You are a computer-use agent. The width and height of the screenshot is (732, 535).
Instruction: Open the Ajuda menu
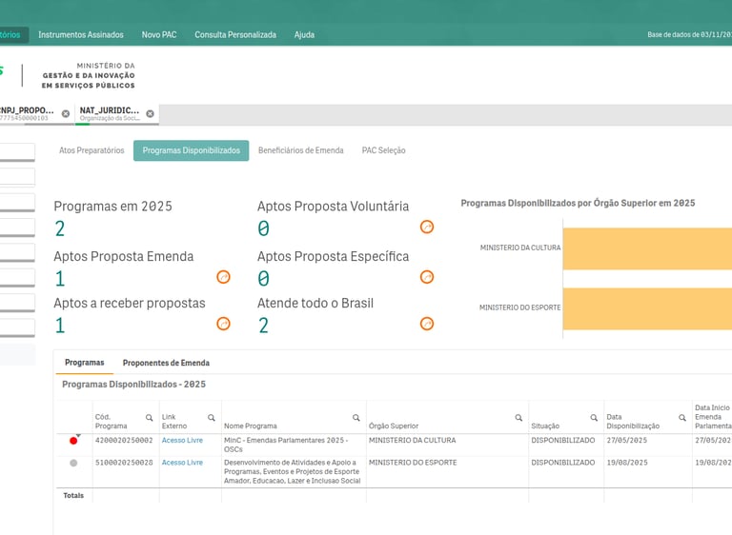[304, 34]
